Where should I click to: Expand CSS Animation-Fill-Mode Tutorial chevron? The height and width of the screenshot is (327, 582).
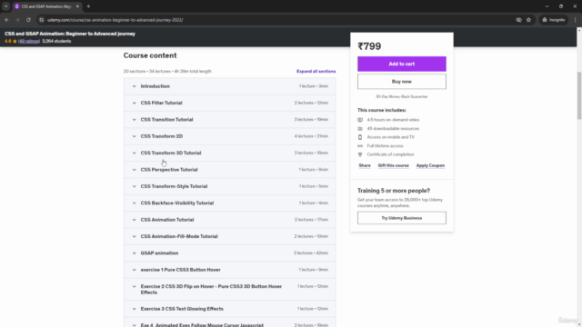pyautogui.click(x=134, y=236)
